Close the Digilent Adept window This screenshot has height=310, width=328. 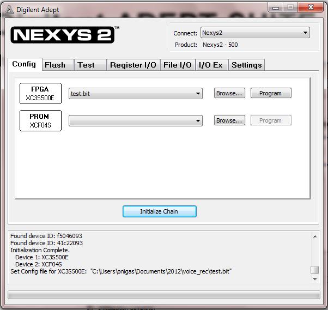coord(311,8)
